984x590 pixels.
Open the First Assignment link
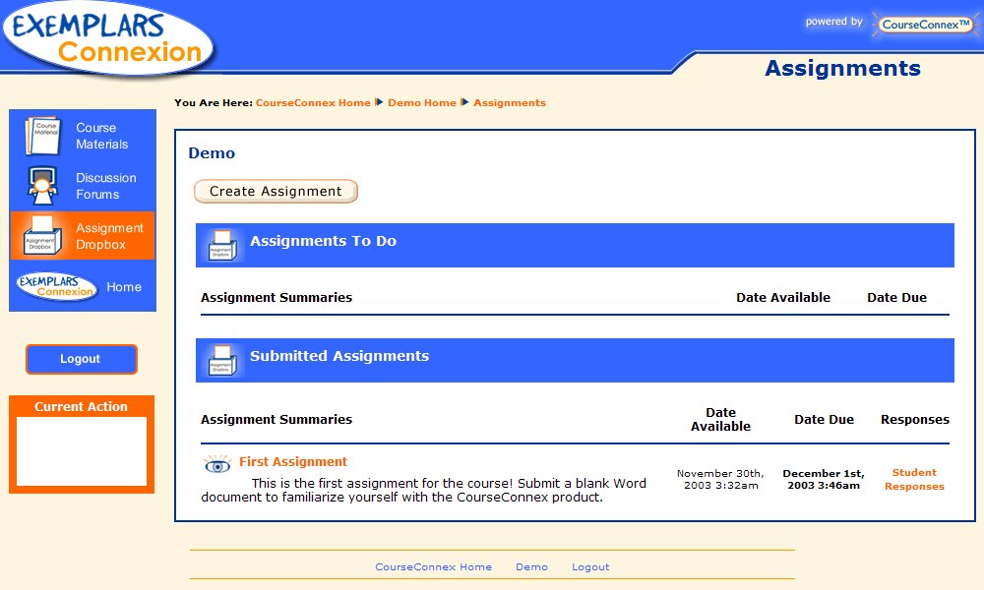pos(293,462)
